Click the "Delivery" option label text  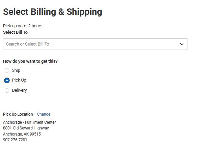(x=19, y=90)
